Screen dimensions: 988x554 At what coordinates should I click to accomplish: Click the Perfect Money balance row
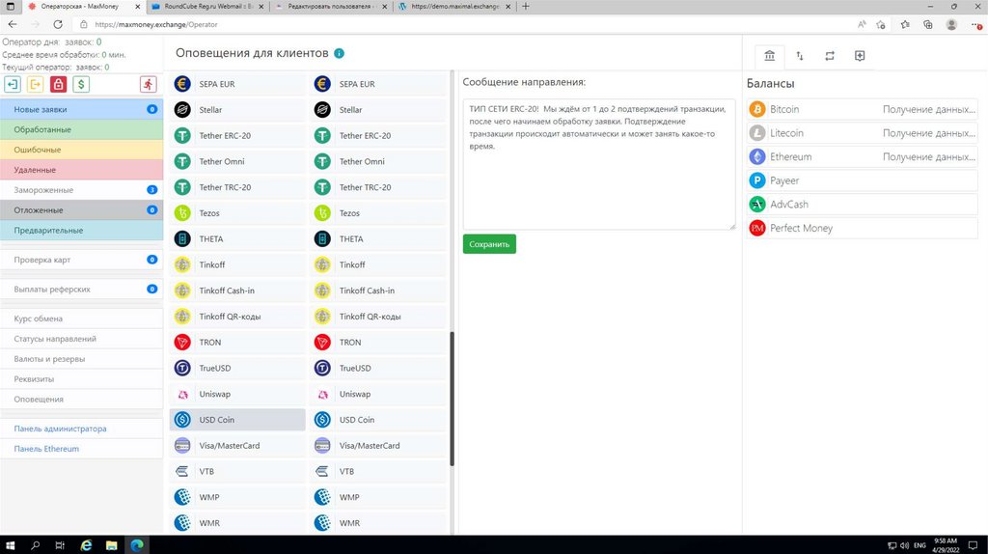coord(862,228)
